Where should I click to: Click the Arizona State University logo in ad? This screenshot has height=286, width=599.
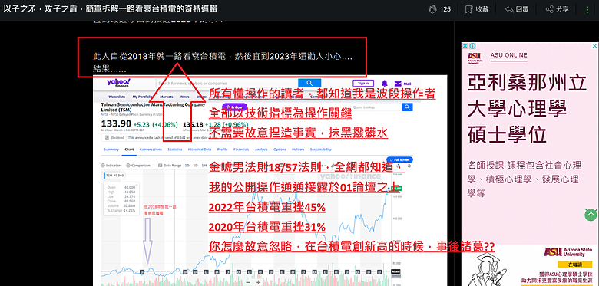click(x=568, y=252)
